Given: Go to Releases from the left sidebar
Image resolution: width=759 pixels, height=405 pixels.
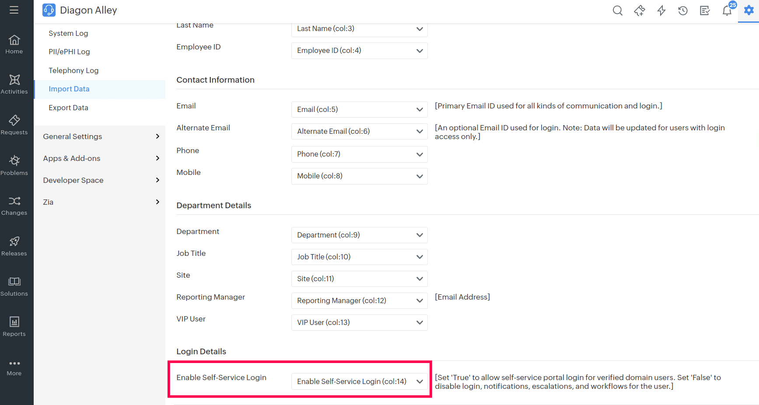Looking at the screenshot, I should (x=14, y=245).
